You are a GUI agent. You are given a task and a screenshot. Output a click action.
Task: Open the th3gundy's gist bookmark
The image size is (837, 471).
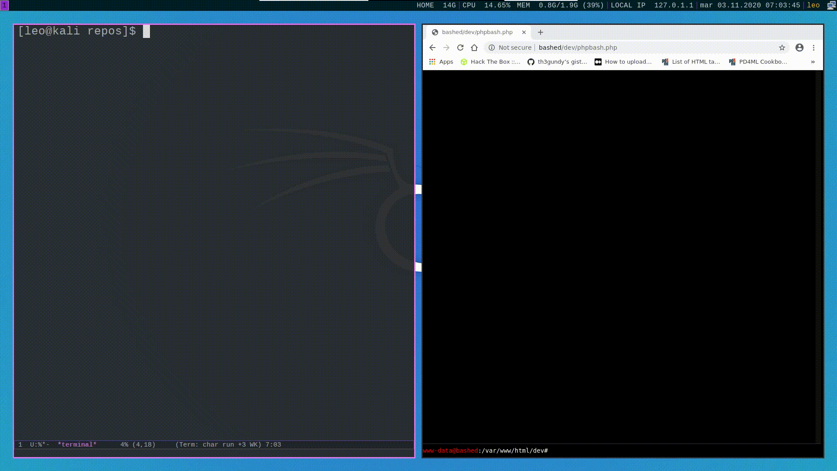pyautogui.click(x=558, y=62)
